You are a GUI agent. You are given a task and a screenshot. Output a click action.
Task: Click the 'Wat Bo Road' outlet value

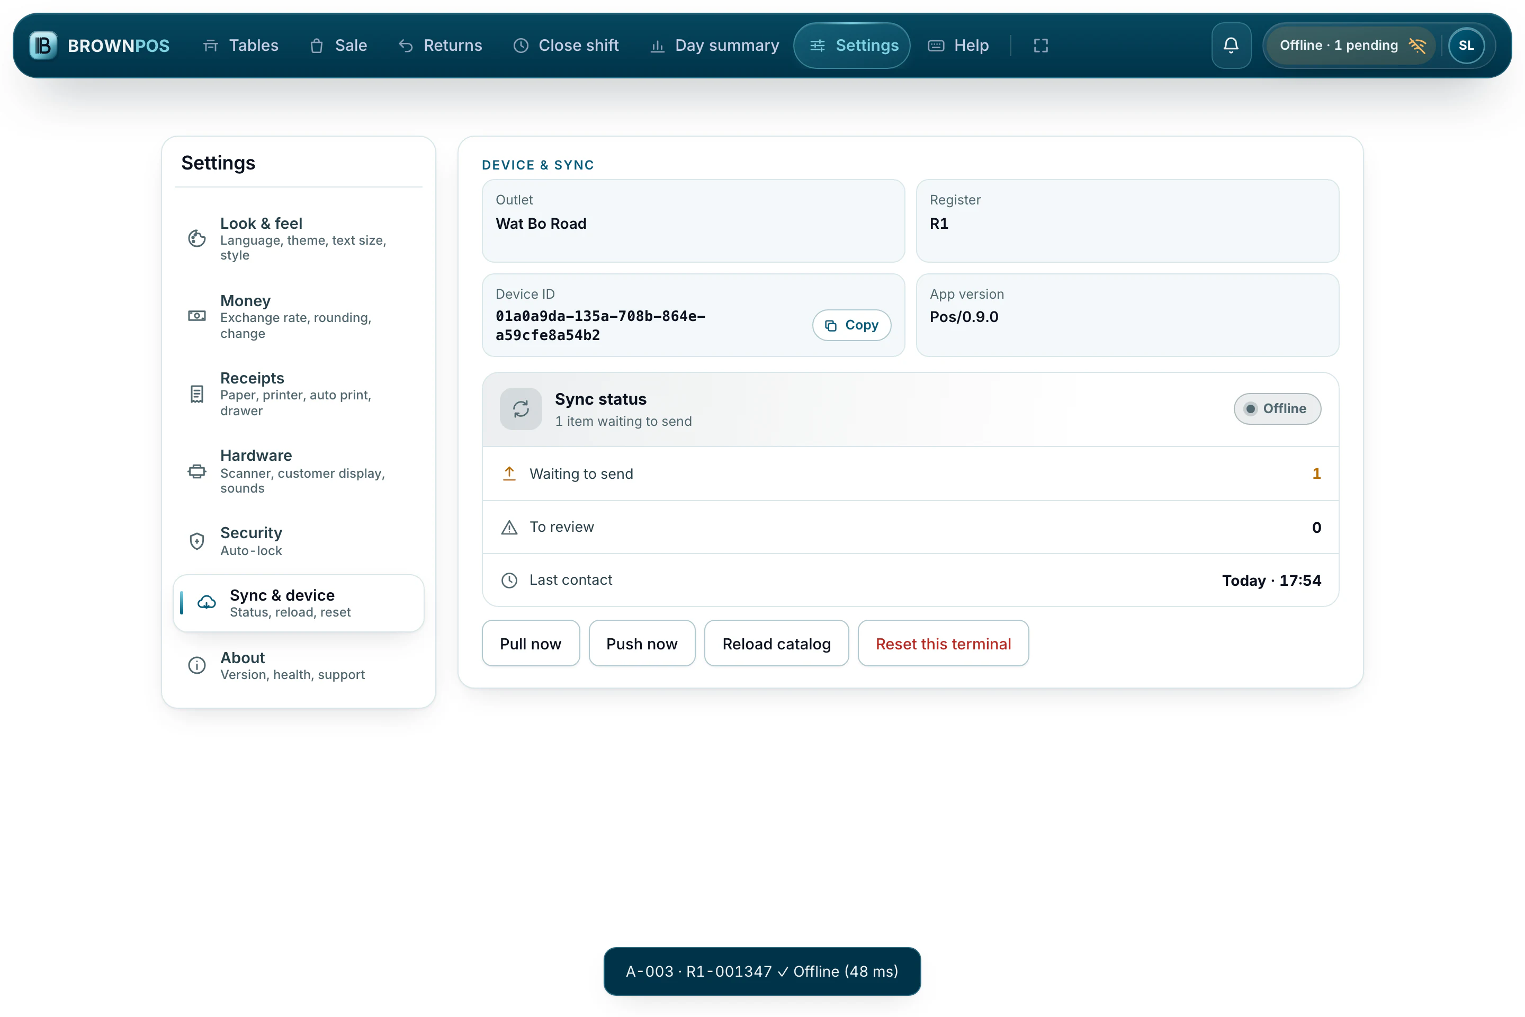(x=541, y=224)
